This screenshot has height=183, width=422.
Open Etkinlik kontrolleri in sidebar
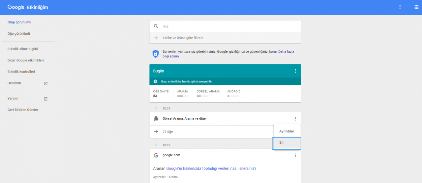pyautogui.click(x=21, y=72)
